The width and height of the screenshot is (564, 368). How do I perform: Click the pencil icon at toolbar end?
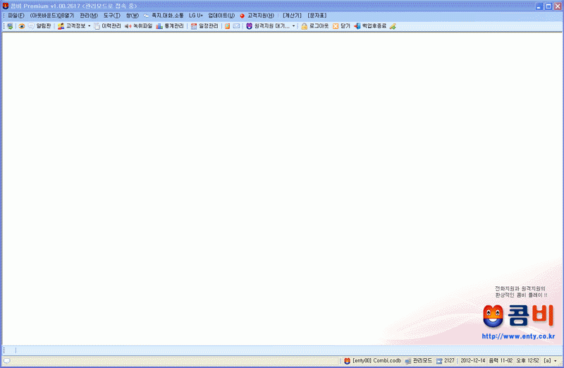393,26
